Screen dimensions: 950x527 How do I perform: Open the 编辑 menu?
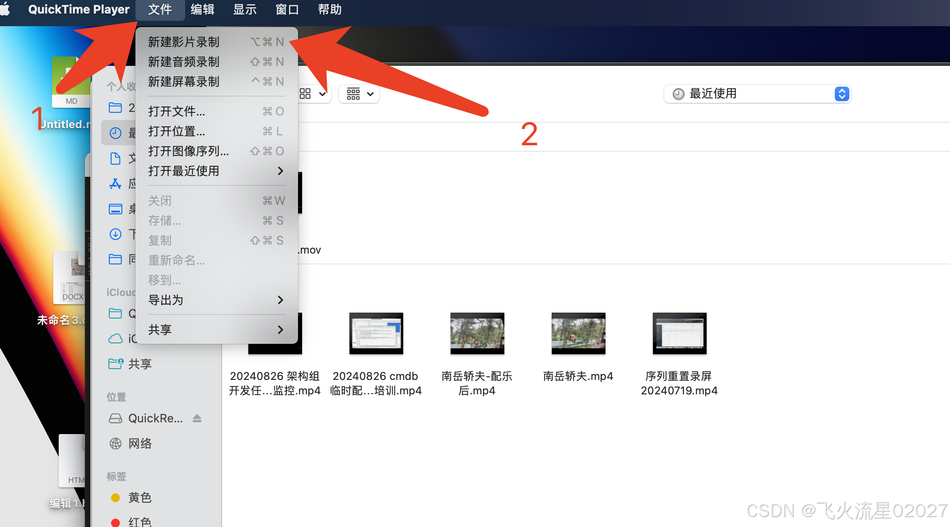(202, 9)
